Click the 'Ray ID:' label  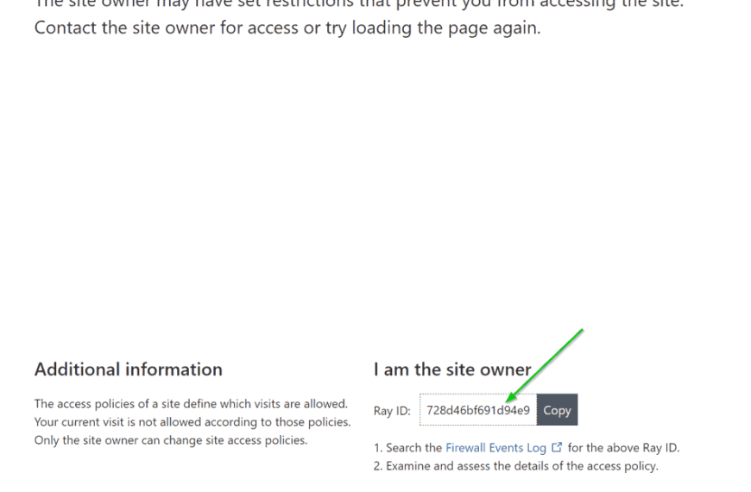(x=392, y=411)
